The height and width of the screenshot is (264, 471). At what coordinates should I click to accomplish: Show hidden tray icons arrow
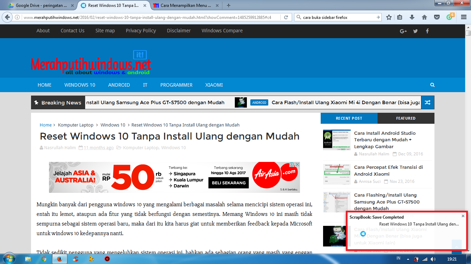pyautogui.click(x=408, y=259)
